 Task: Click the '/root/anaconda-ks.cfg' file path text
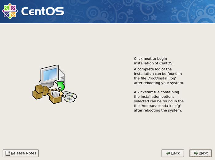pos(161,106)
